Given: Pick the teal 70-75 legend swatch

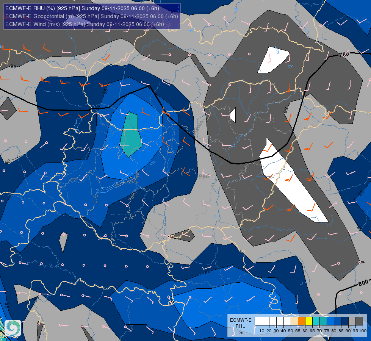Looking at the screenshot, I should [x=323, y=321].
